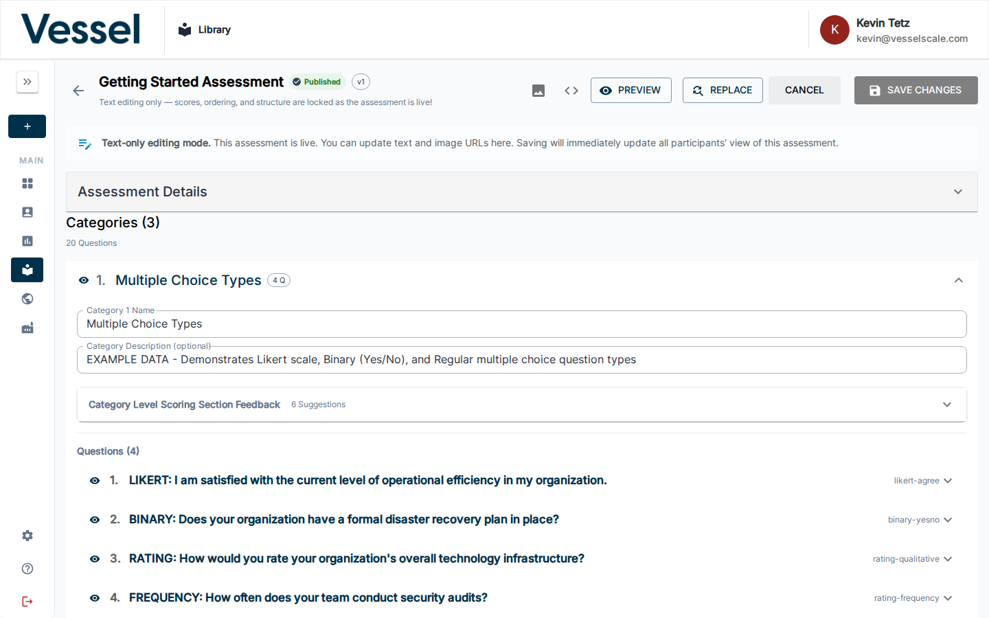989x618 pixels.
Task: Click the REPLACE button
Action: pyautogui.click(x=723, y=91)
